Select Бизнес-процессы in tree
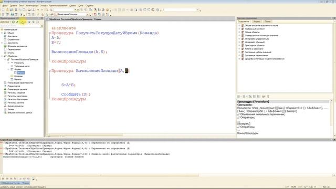This screenshot has height=189, width=336. coord(15,106)
